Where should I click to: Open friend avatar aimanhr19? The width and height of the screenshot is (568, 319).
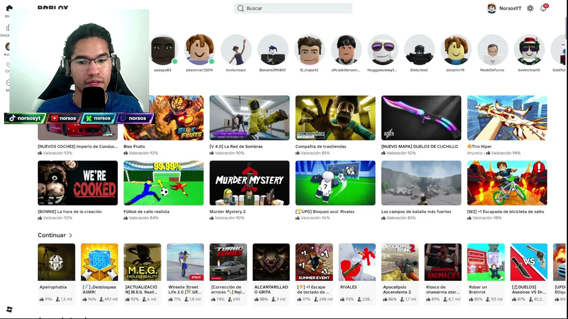click(x=456, y=49)
